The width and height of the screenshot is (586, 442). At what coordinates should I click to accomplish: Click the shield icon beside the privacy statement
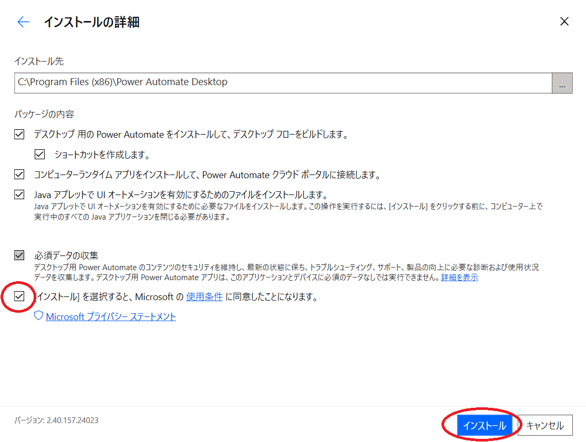point(37,315)
